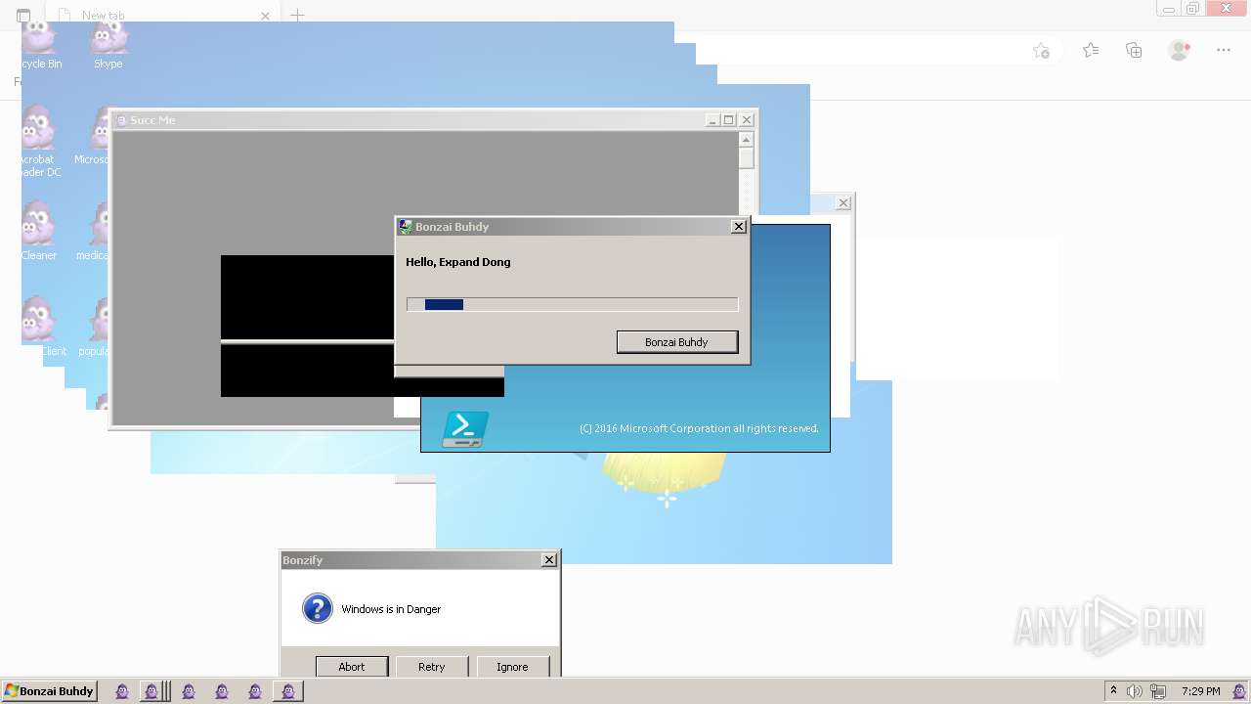The height and width of the screenshot is (704, 1251).
Task: Click the Succ Me scrollbar up arrow
Action: pos(747,140)
